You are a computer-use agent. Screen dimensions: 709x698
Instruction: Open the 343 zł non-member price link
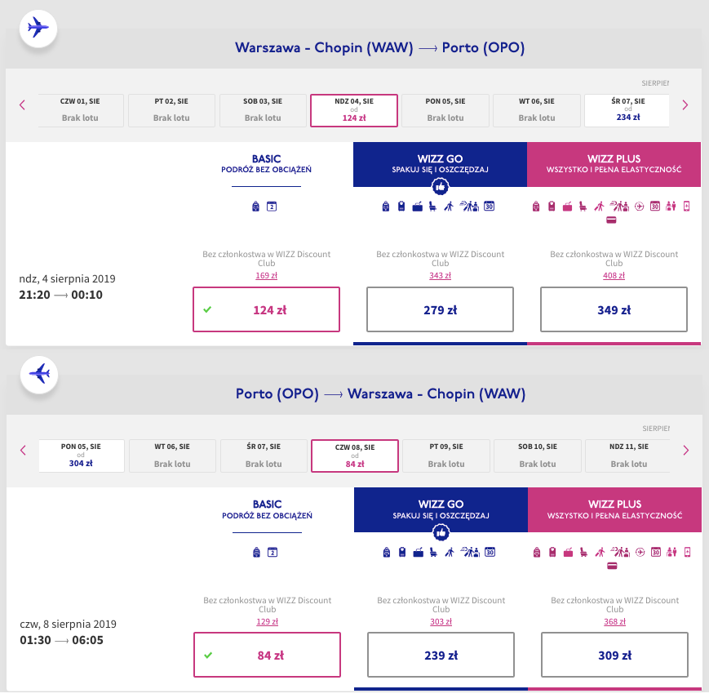click(440, 275)
